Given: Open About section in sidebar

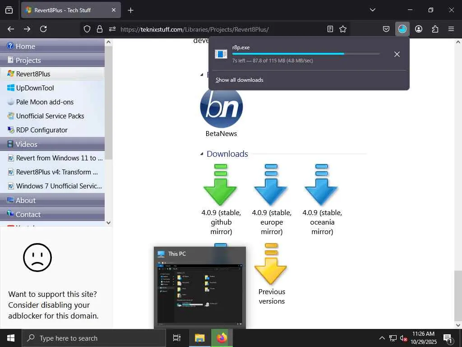Looking at the screenshot, I should pyautogui.click(x=52, y=200).
